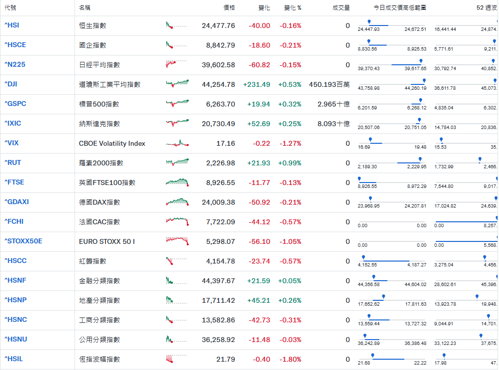Select the percent change -1.27%
499x370 pixels.
click(x=290, y=143)
